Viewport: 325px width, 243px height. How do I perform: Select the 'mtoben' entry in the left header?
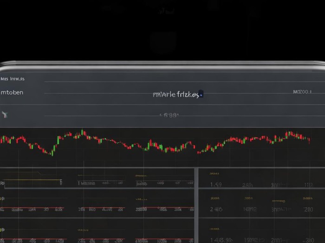point(12,93)
